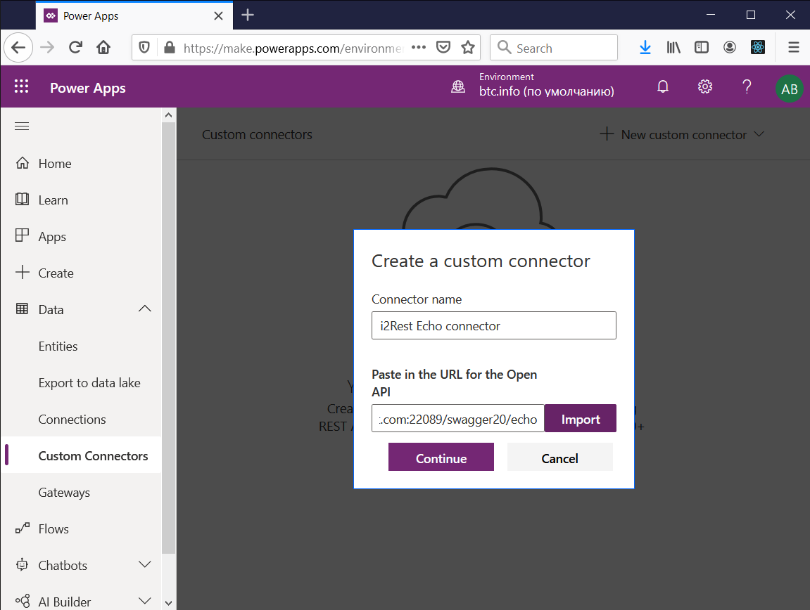Click the Continue button
Image resolution: width=810 pixels, height=610 pixels.
coord(441,457)
